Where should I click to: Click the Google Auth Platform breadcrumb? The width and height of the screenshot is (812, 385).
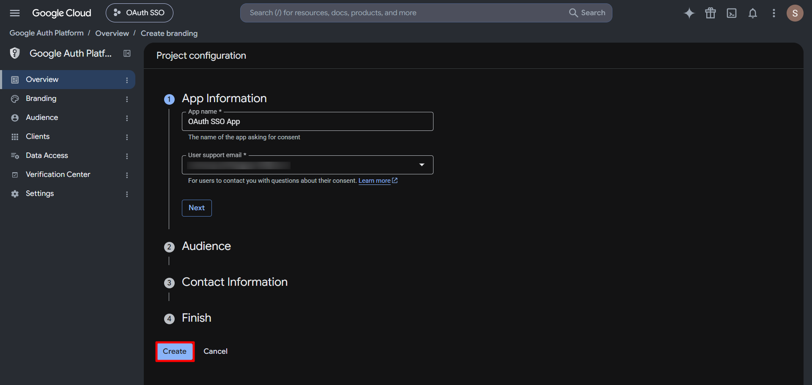47,33
